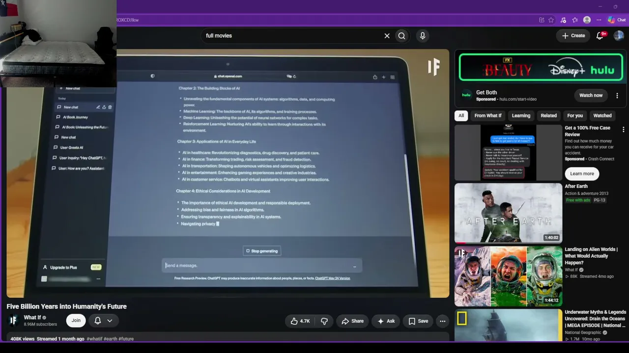Open the browser profile avatar

point(587,20)
